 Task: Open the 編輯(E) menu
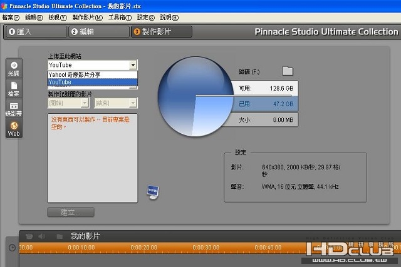[x=34, y=18]
